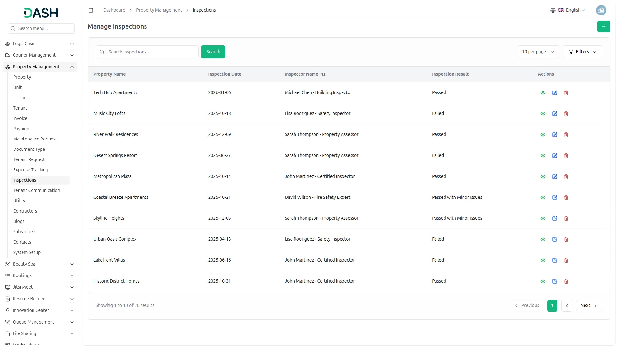Image resolution: width=618 pixels, height=348 pixels.
Task: Edit the Tech Hub Apartments inspection
Action: click(x=554, y=93)
